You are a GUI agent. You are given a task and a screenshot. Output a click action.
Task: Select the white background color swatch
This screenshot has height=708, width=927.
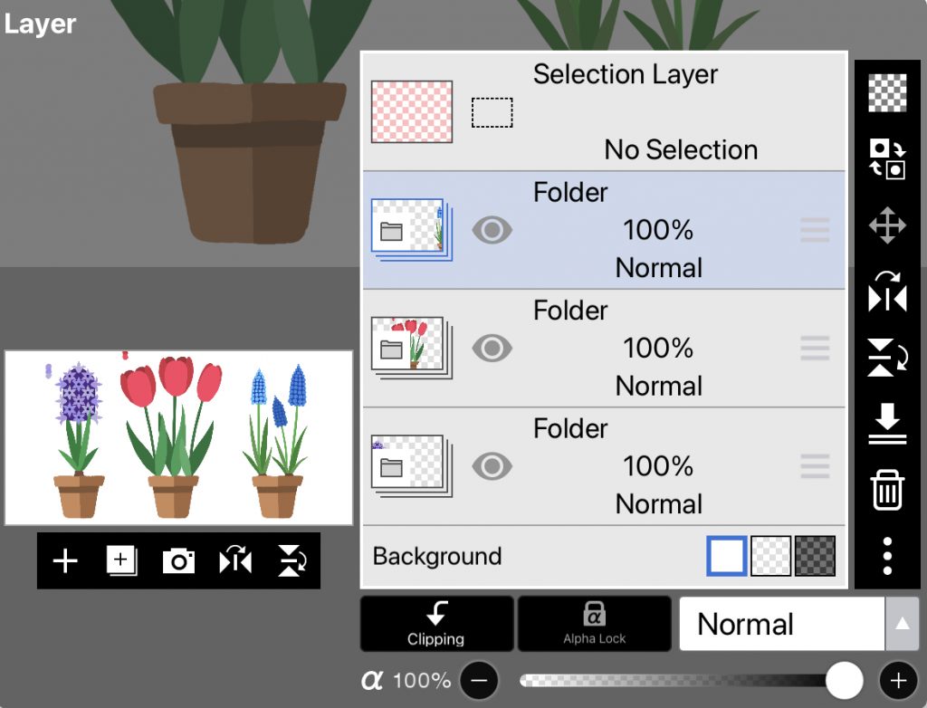tap(727, 556)
